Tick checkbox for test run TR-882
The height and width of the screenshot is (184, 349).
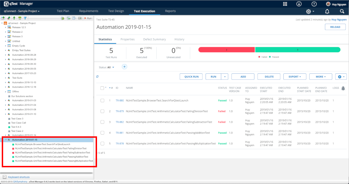[102, 122]
